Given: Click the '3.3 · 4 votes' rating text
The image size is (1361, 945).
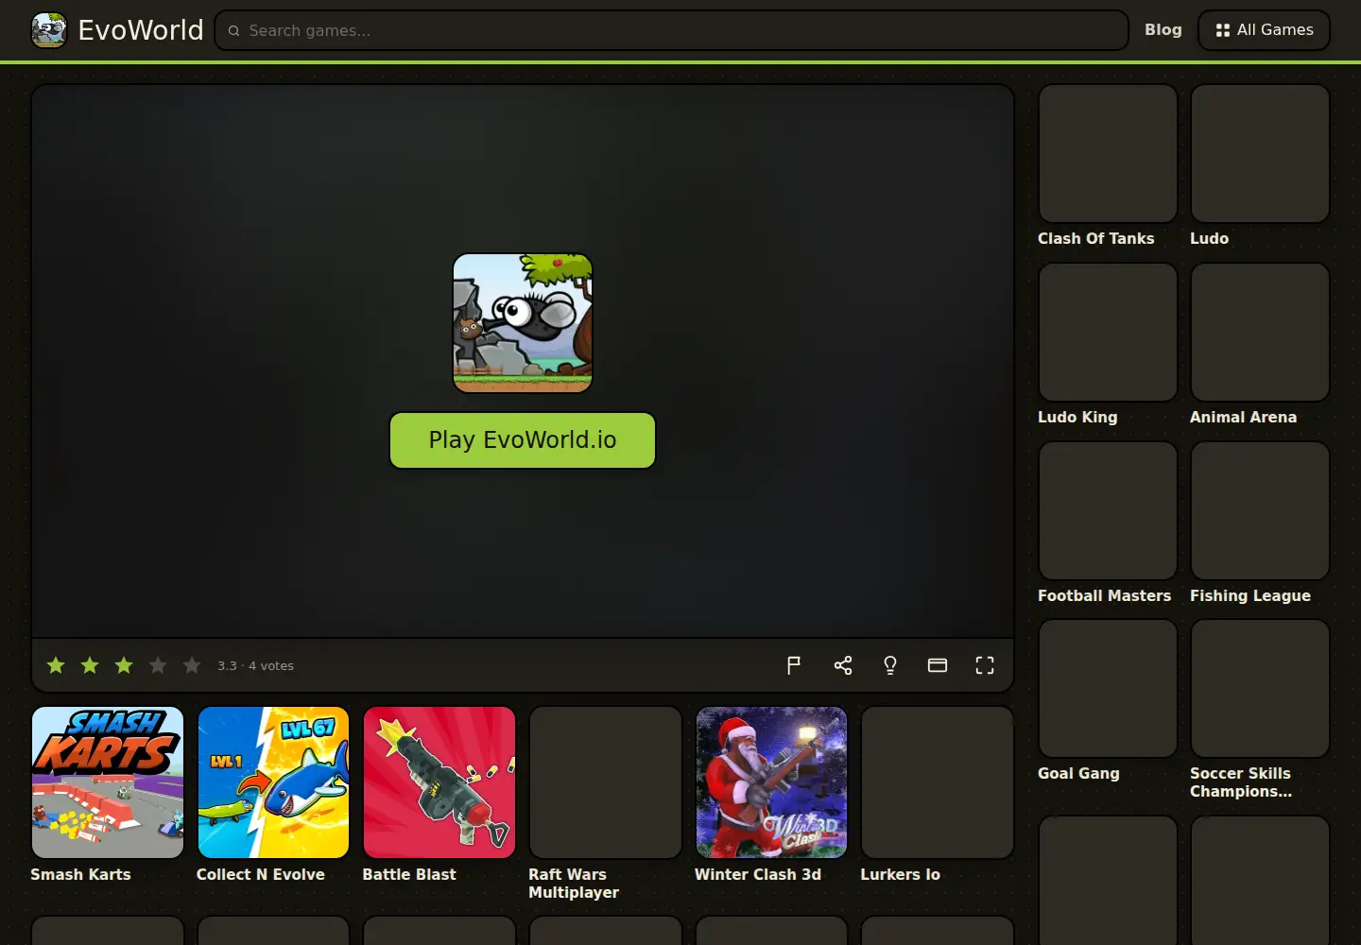Looking at the screenshot, I should (x=255, y=666).
